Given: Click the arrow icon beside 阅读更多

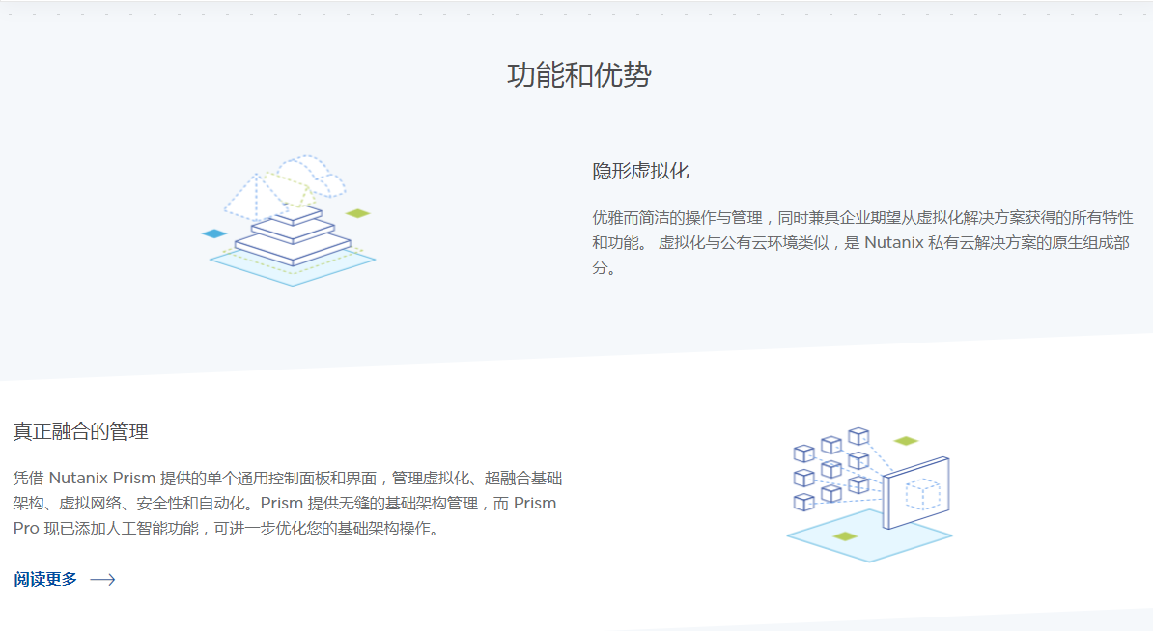Looking at the screenshot, I should (x=102, y=580).
